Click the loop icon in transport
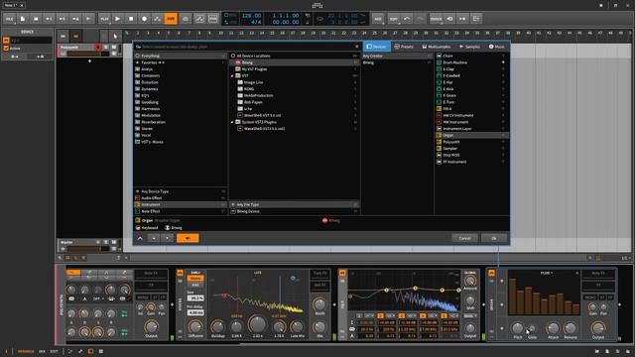Viewport: 635px width, 357px height. 319,19
